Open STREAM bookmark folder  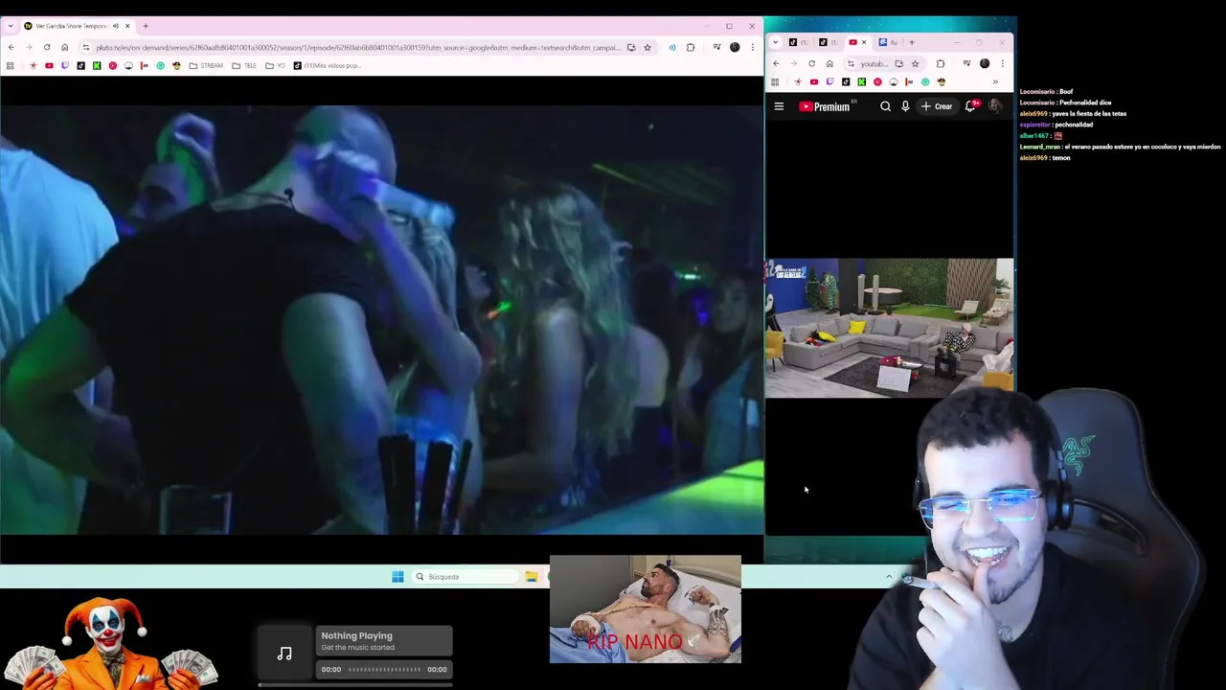pyautogui.click(x=206, y=65)
